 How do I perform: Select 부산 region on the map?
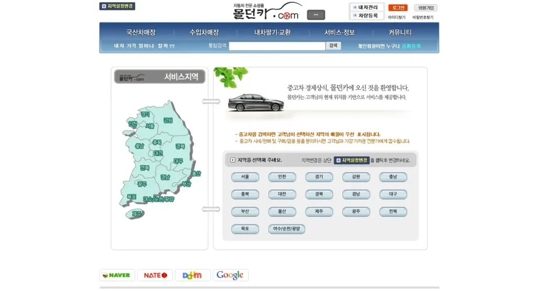(186, 184)
